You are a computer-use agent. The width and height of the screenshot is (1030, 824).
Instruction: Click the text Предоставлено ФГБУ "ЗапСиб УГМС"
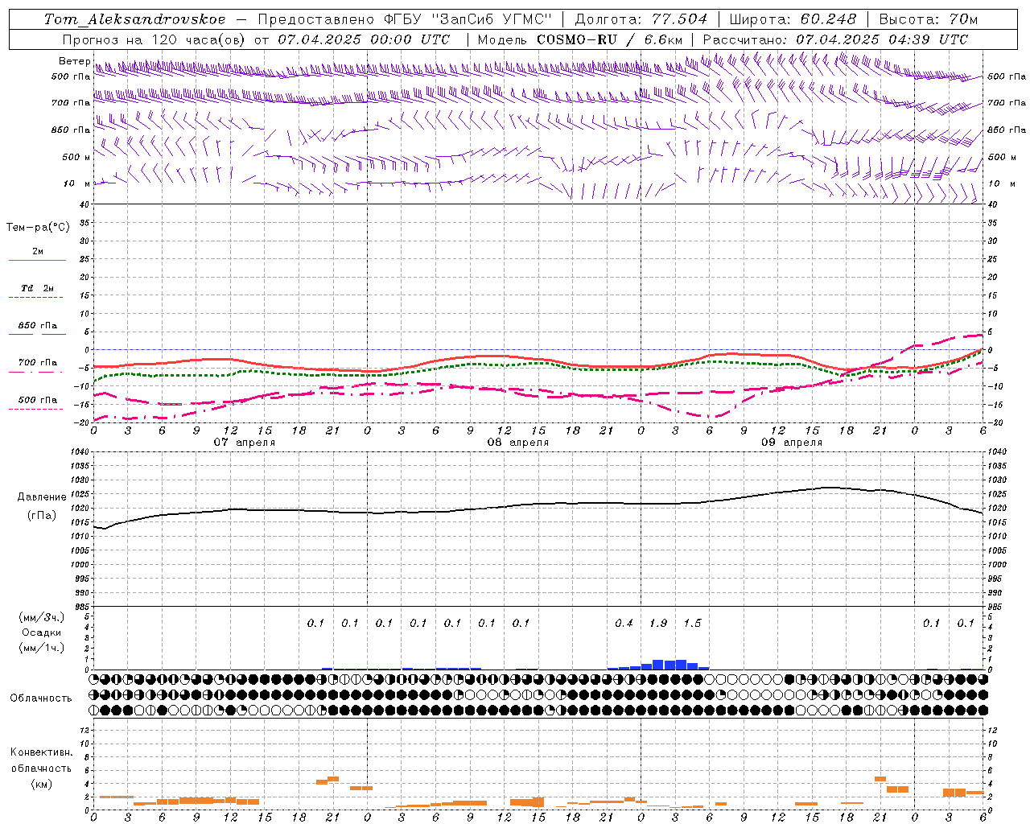(405, 19)
